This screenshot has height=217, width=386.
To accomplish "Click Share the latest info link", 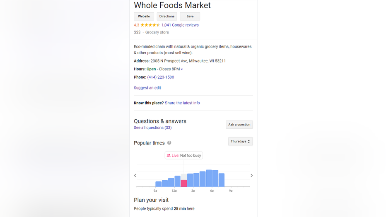I will click(182, 103).
